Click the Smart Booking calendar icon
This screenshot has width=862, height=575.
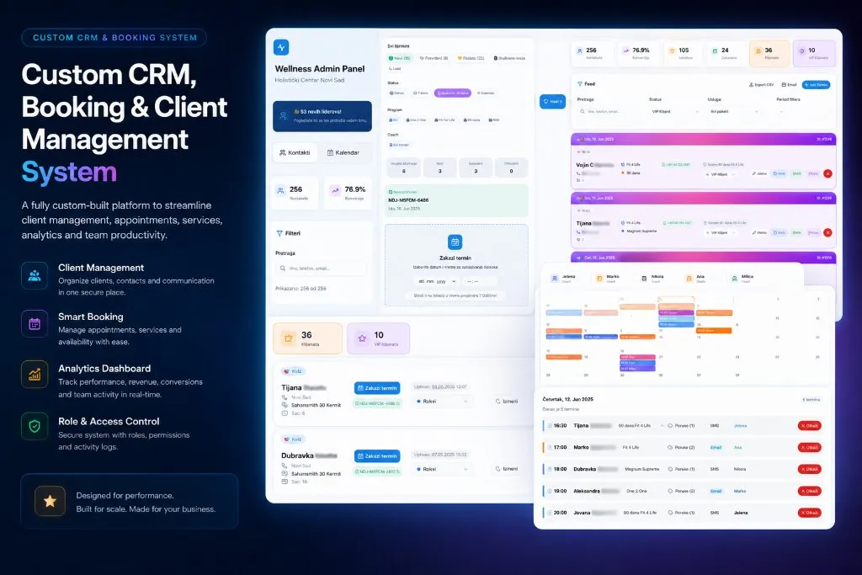tap(35, 324)
